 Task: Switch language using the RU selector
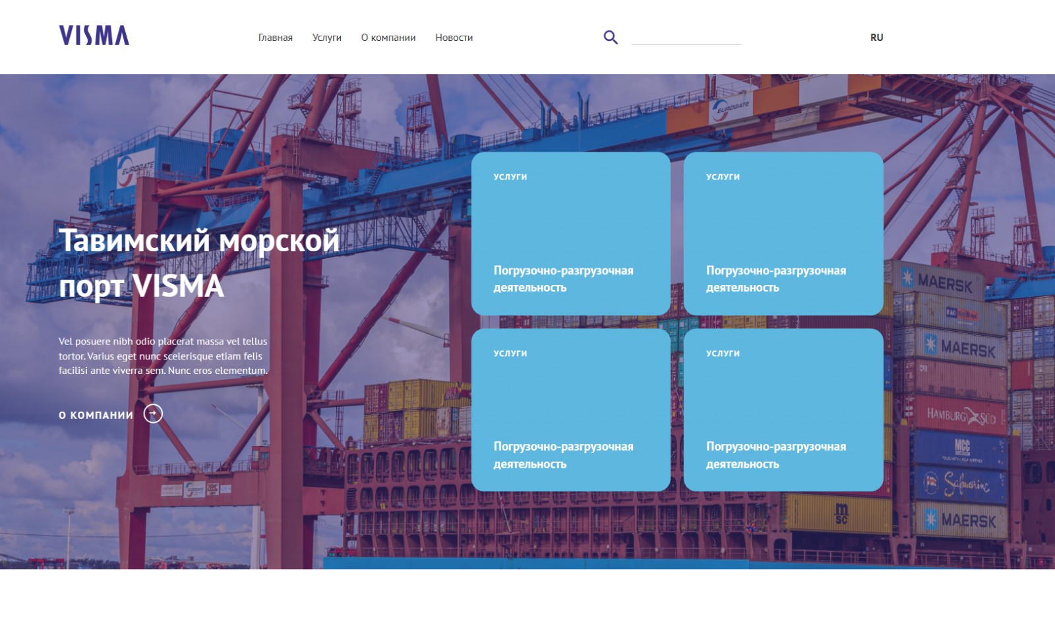point(877,38)
